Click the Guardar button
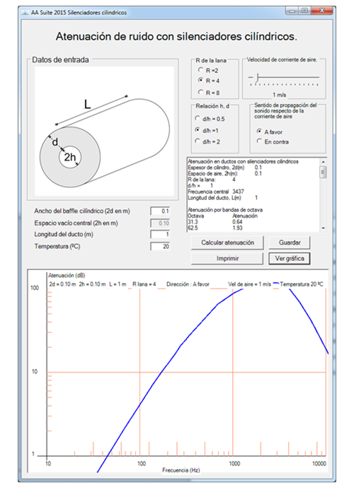This screenshot has height=488, width=354. [x=290, y=243]
